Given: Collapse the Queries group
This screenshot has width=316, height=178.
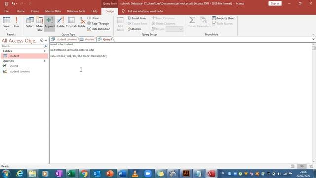Looking at the screenshot, I should coord(45,61).
